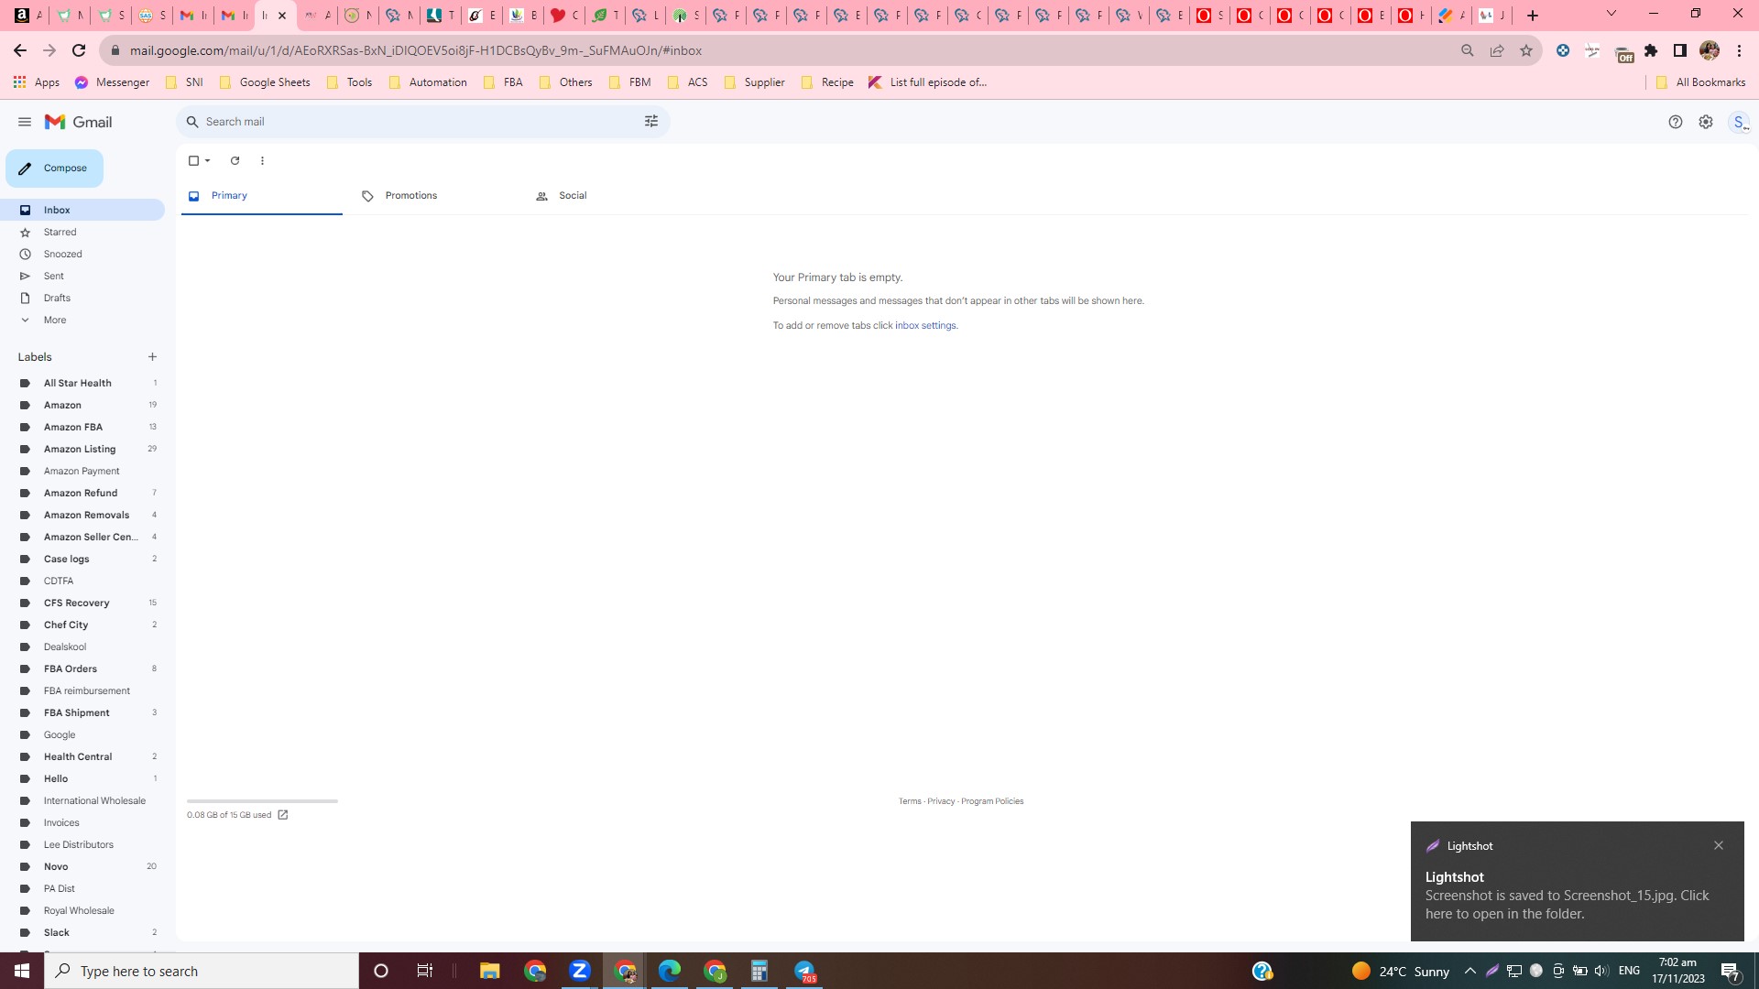Click the storage usage progress bar

262,801
